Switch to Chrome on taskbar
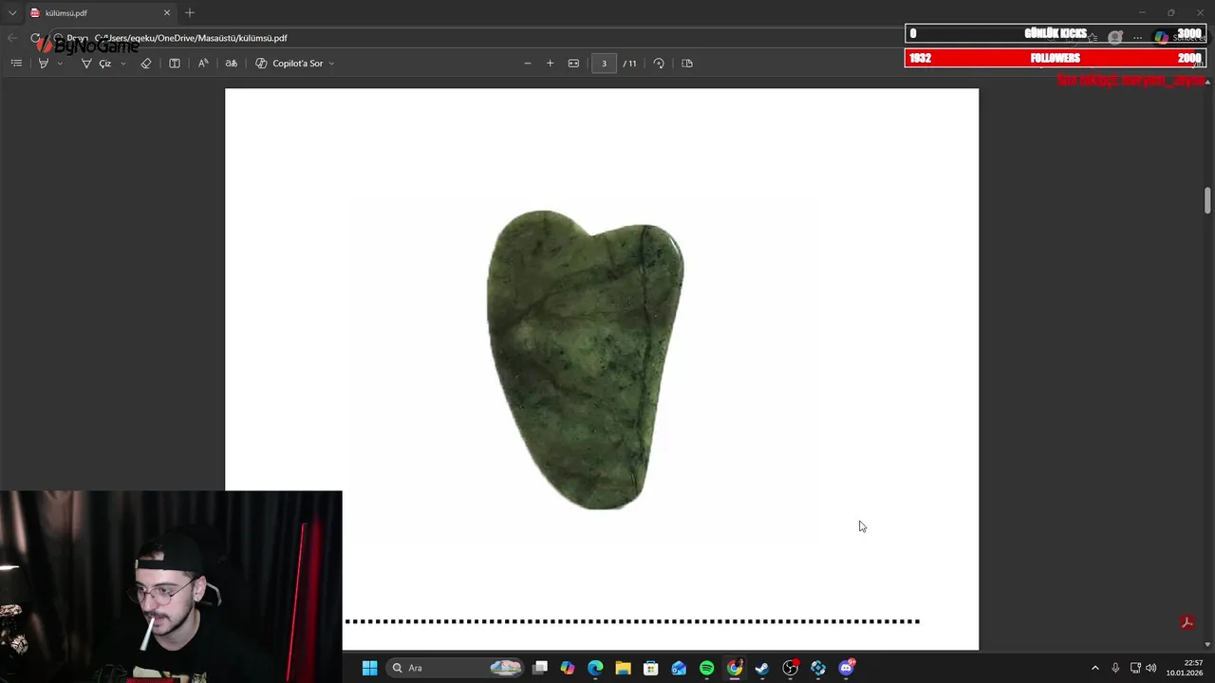1215x683 pixels. click(x=735, y=668)
